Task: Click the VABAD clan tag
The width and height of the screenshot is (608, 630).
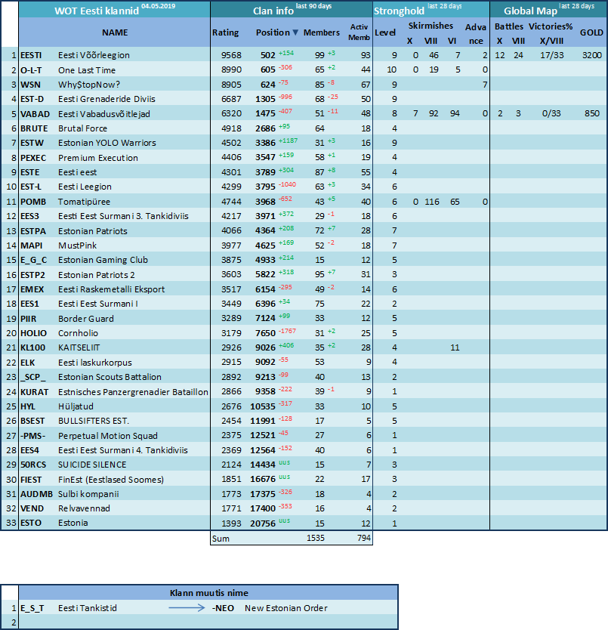Action: (x=35, y=114)
